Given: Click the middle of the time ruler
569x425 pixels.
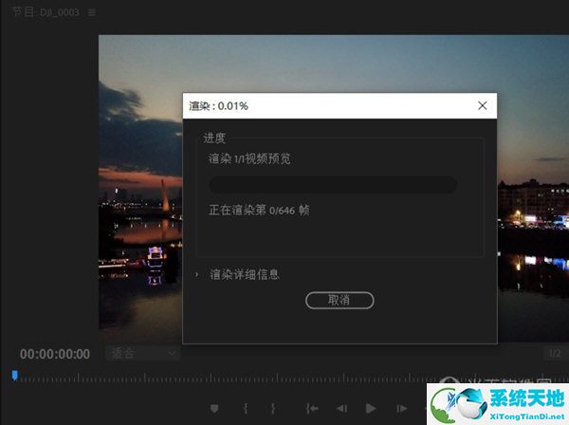Looking at the screenshot, I should [x=284, y=379].
